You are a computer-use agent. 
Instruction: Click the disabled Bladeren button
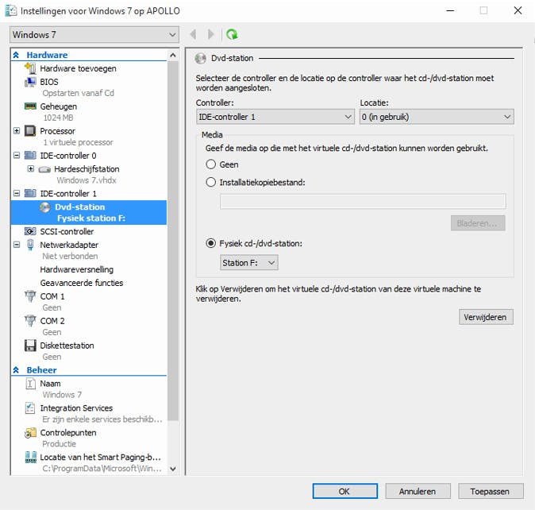[478, 223]
